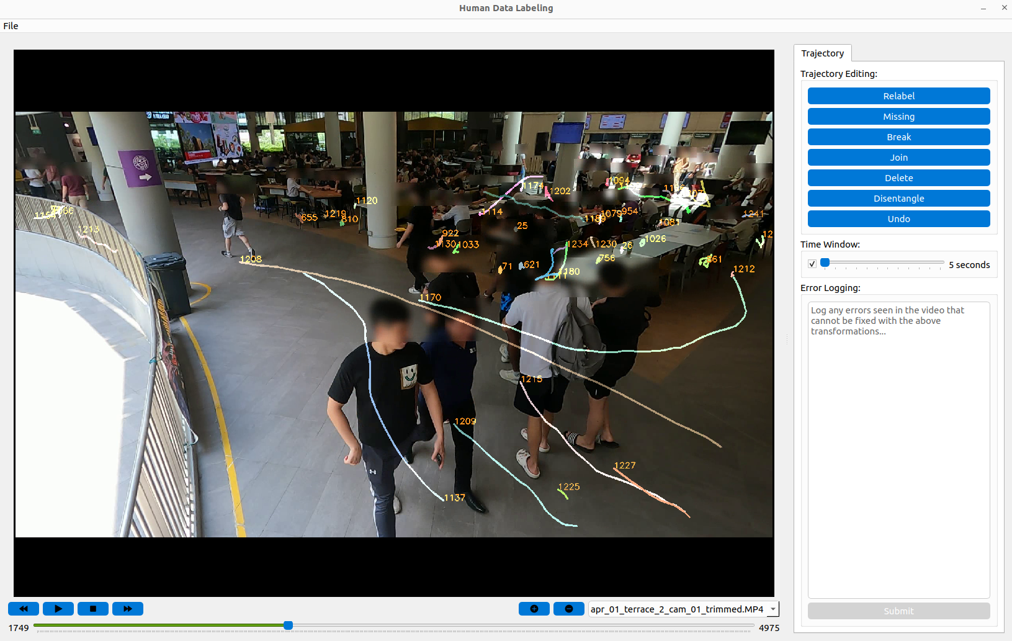Click the Undo button

pyautogui.click(x=898, y=219)
